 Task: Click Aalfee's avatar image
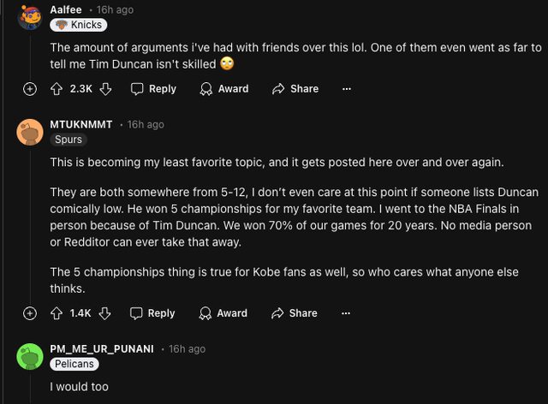30,16
